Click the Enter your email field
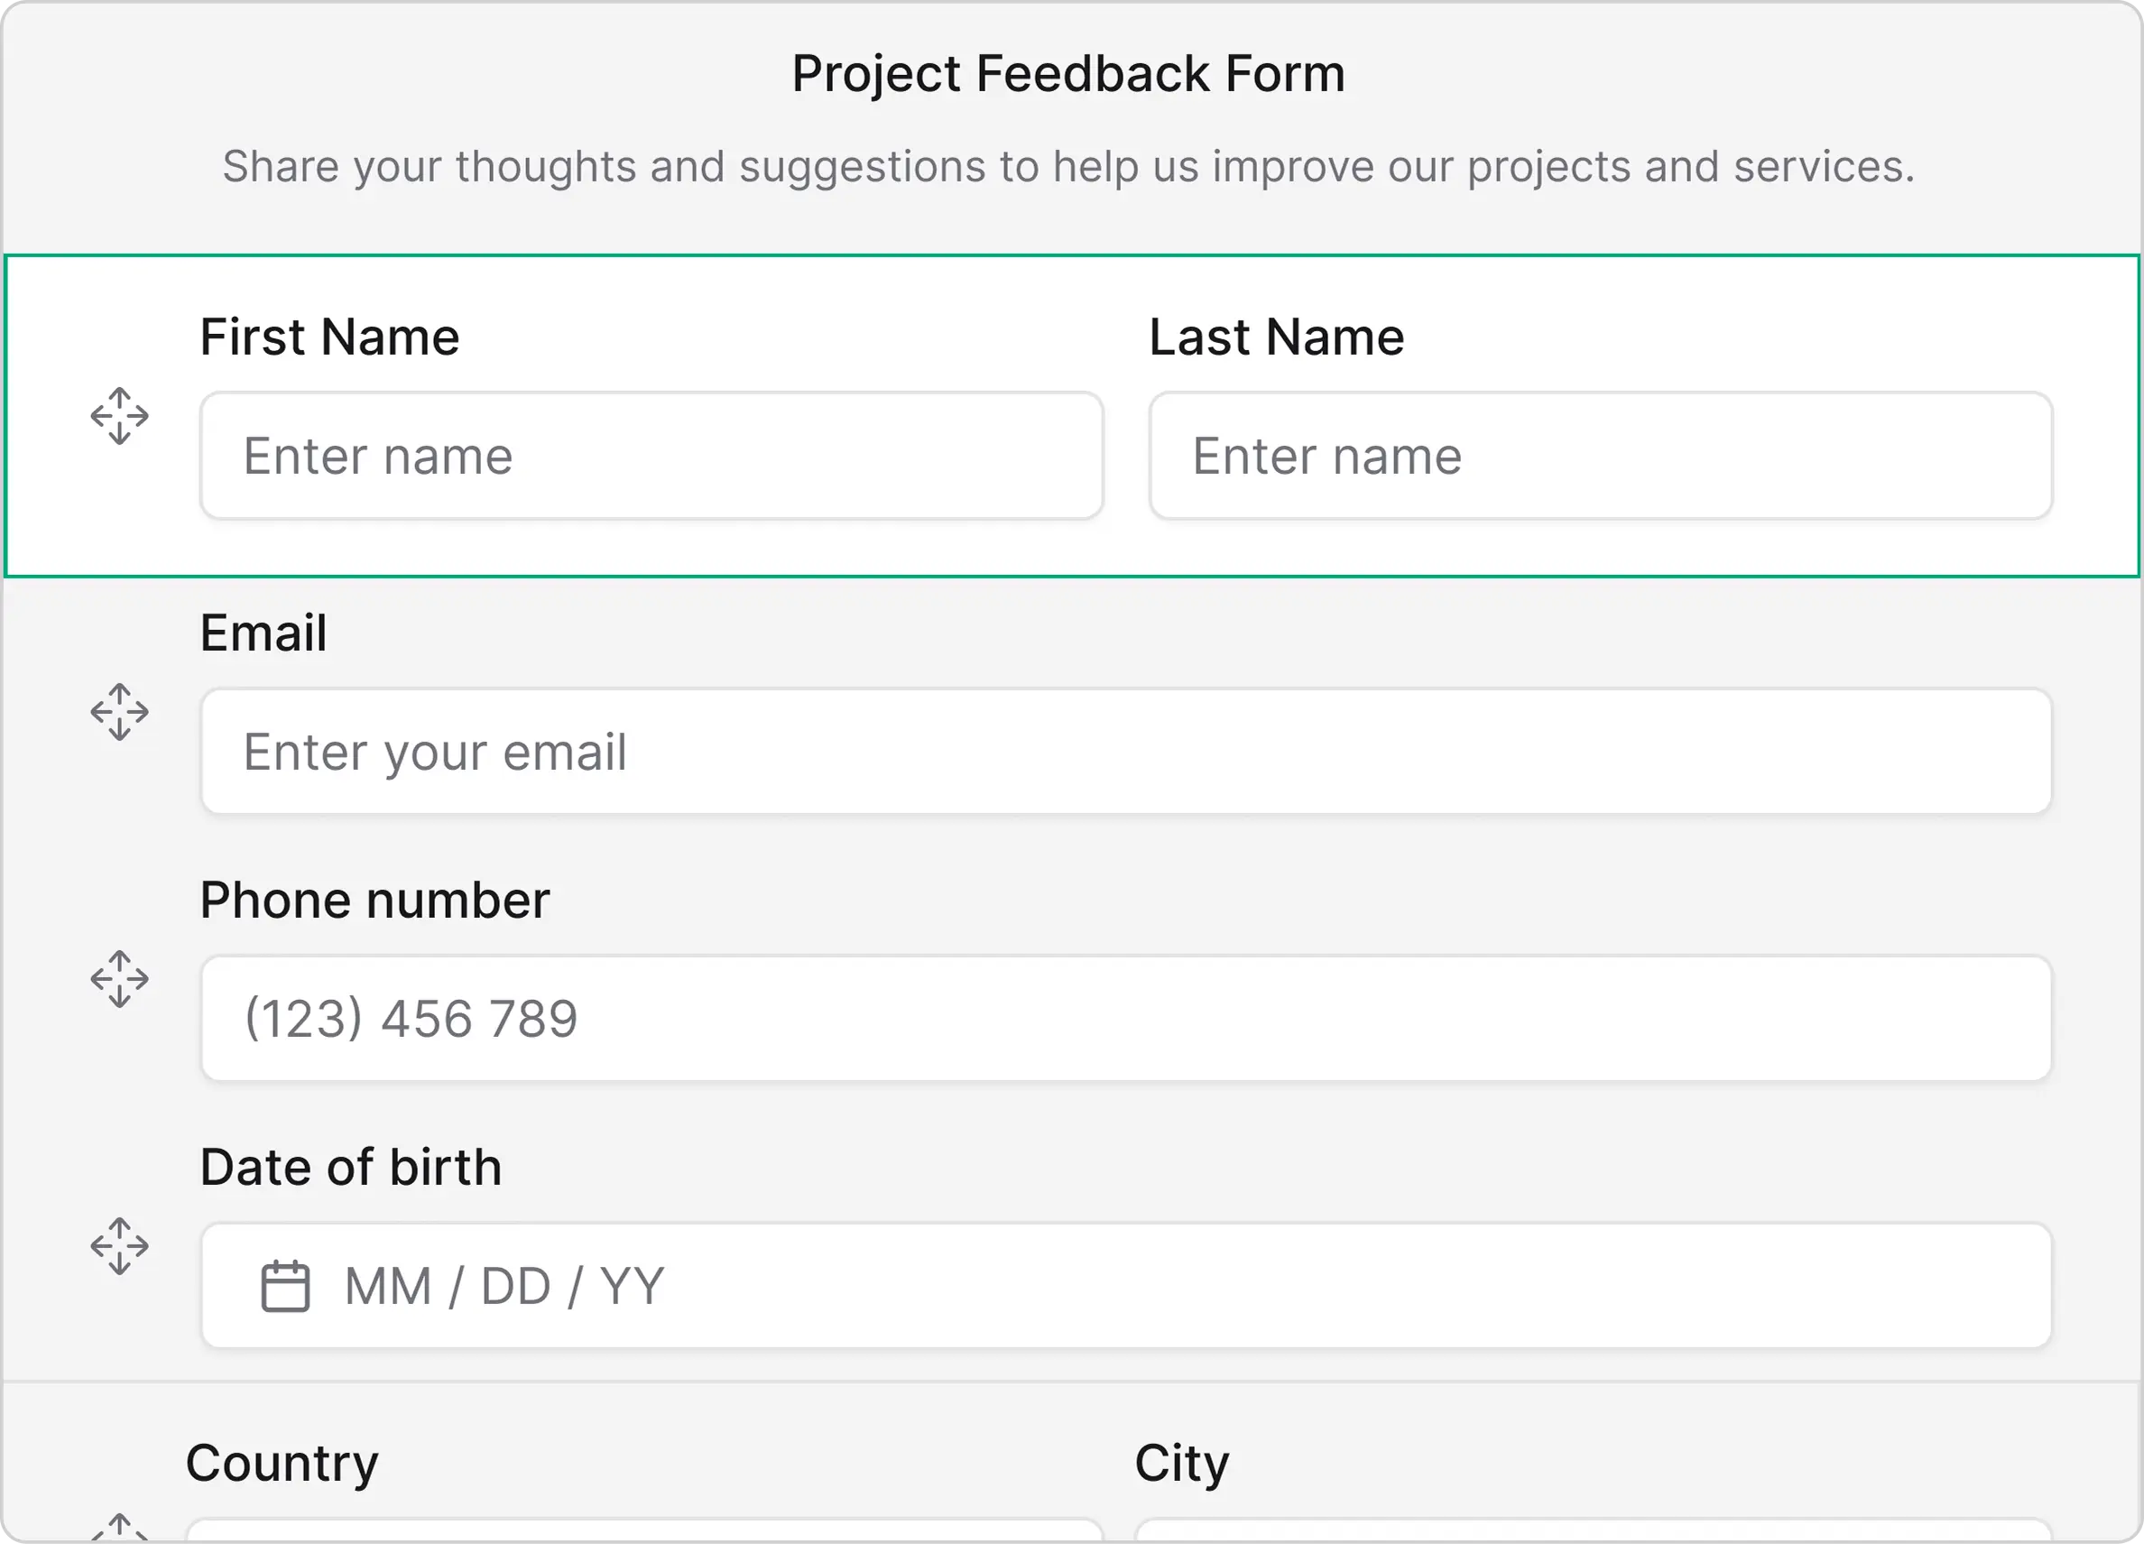Viewport: 2144px width, 1544px height. (x=1125, y=752)
